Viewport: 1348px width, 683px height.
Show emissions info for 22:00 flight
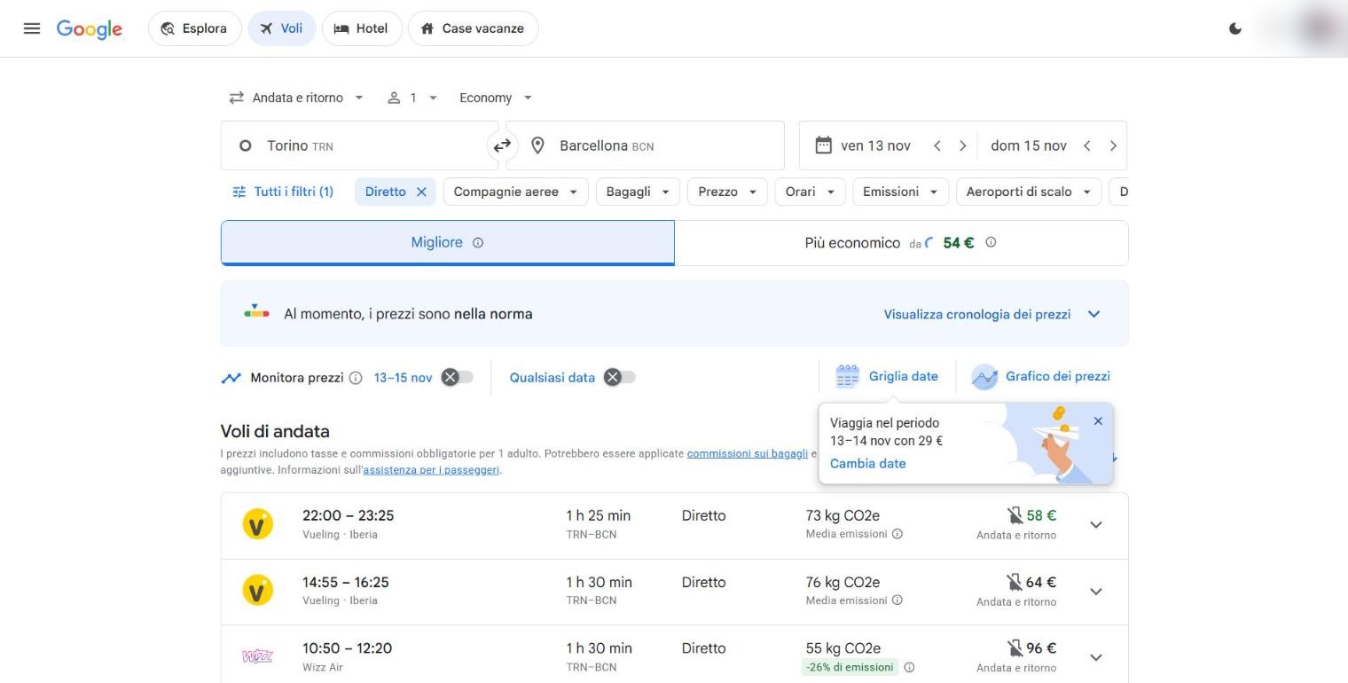point(897,534)
